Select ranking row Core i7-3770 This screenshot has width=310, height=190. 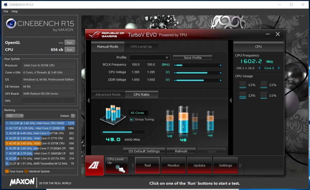[40, 138]
